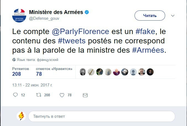Screen dimensions: 187x126
Task: Click the reply speech bubble icon
Action: click(15, 95)
